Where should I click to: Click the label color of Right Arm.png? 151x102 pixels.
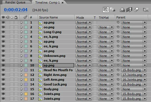click(26, 75)
